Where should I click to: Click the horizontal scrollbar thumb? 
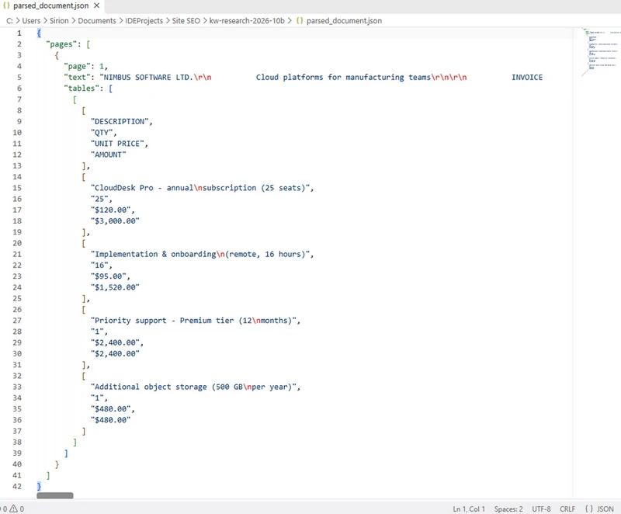55,495
